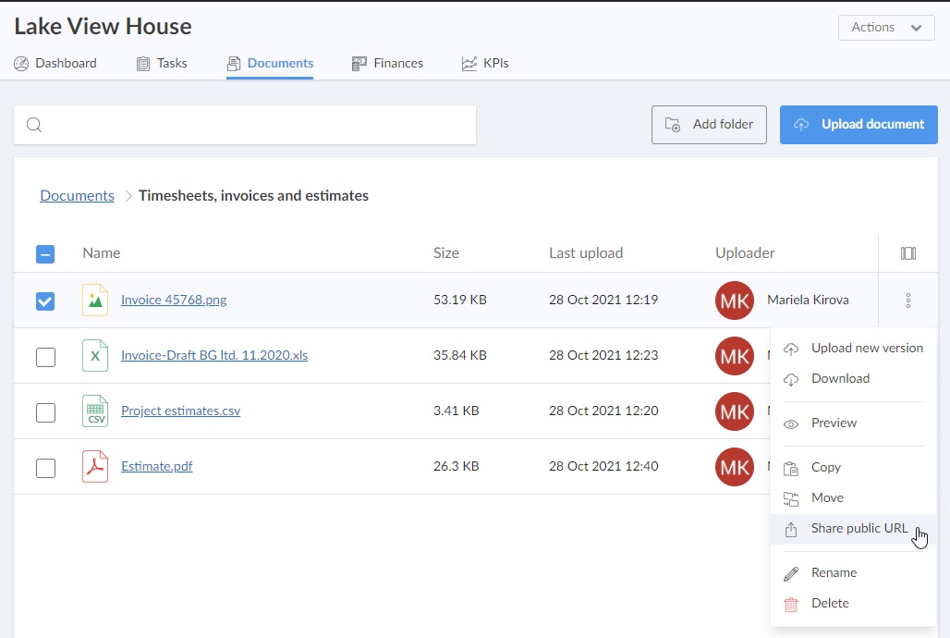Click the column settings icon in table header
Viewport: 950px width, 638px height.
pos(907,253)
